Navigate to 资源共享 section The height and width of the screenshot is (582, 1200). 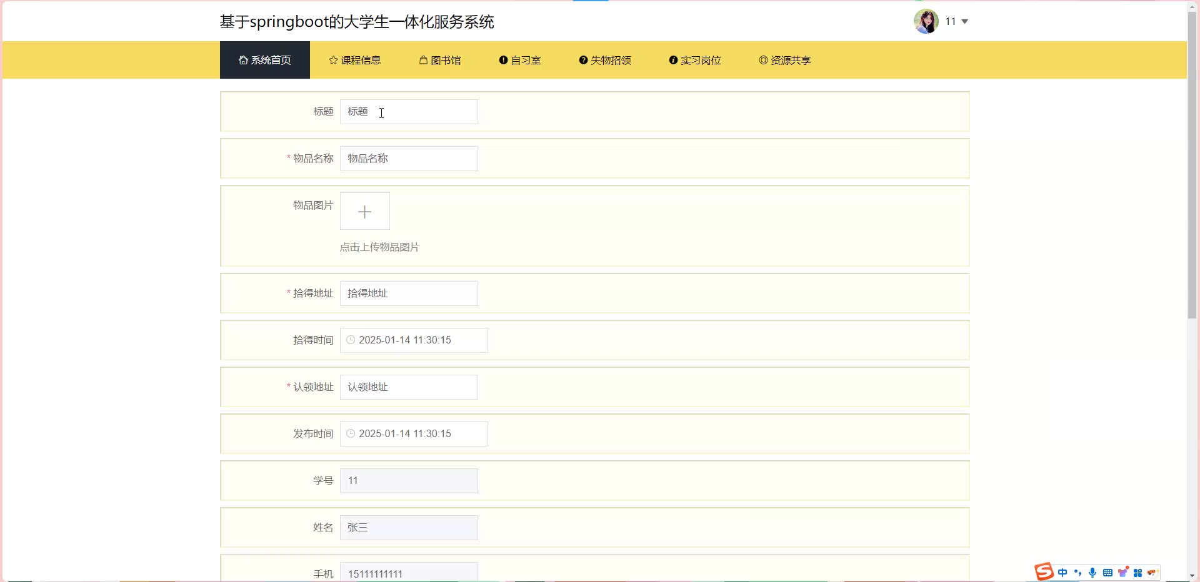coord(784,61)
